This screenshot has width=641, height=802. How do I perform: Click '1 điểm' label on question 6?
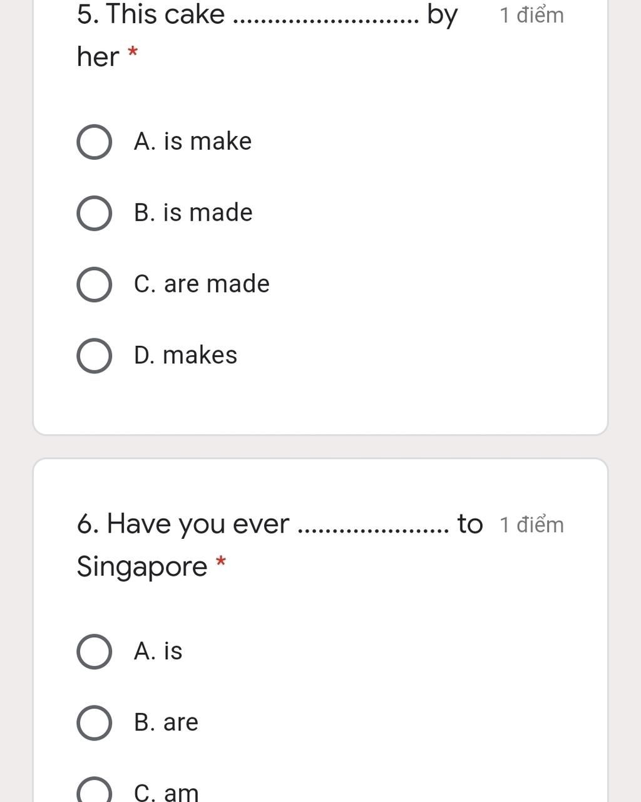point(531,524)
